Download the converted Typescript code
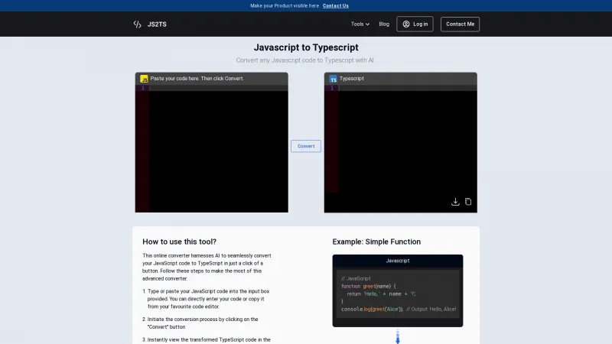The width and height of the screenshot is (612, 344). click(455, 202)
